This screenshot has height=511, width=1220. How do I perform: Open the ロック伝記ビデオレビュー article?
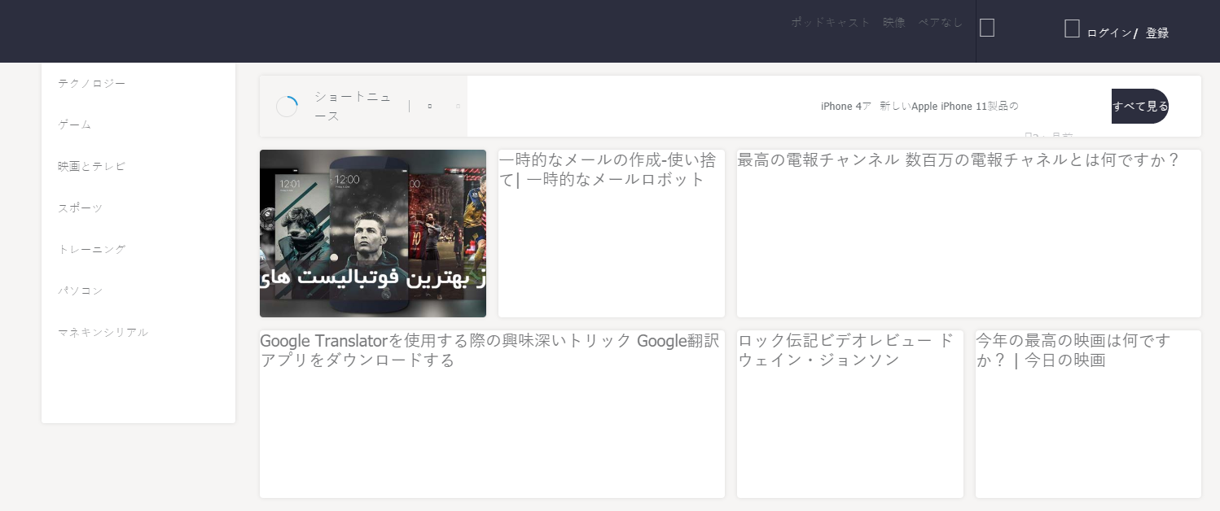pos(850,414)
